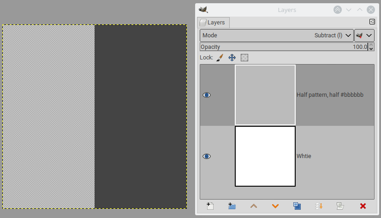Lower the selected layer one step
The height and width of the screenshot is (218, 381).
click(x=275, y=206)
